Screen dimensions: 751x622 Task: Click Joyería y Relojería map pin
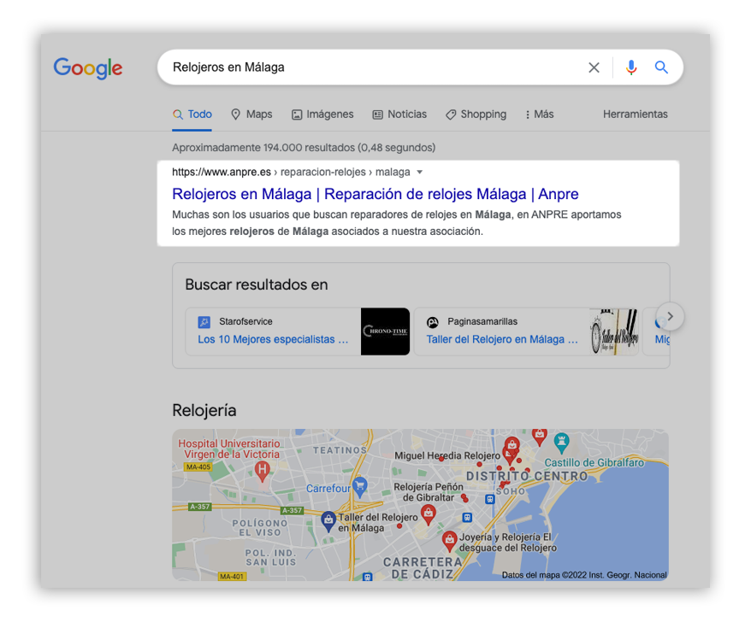(x=449, y=540)
